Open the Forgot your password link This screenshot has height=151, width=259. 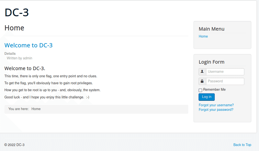(216, 109)
